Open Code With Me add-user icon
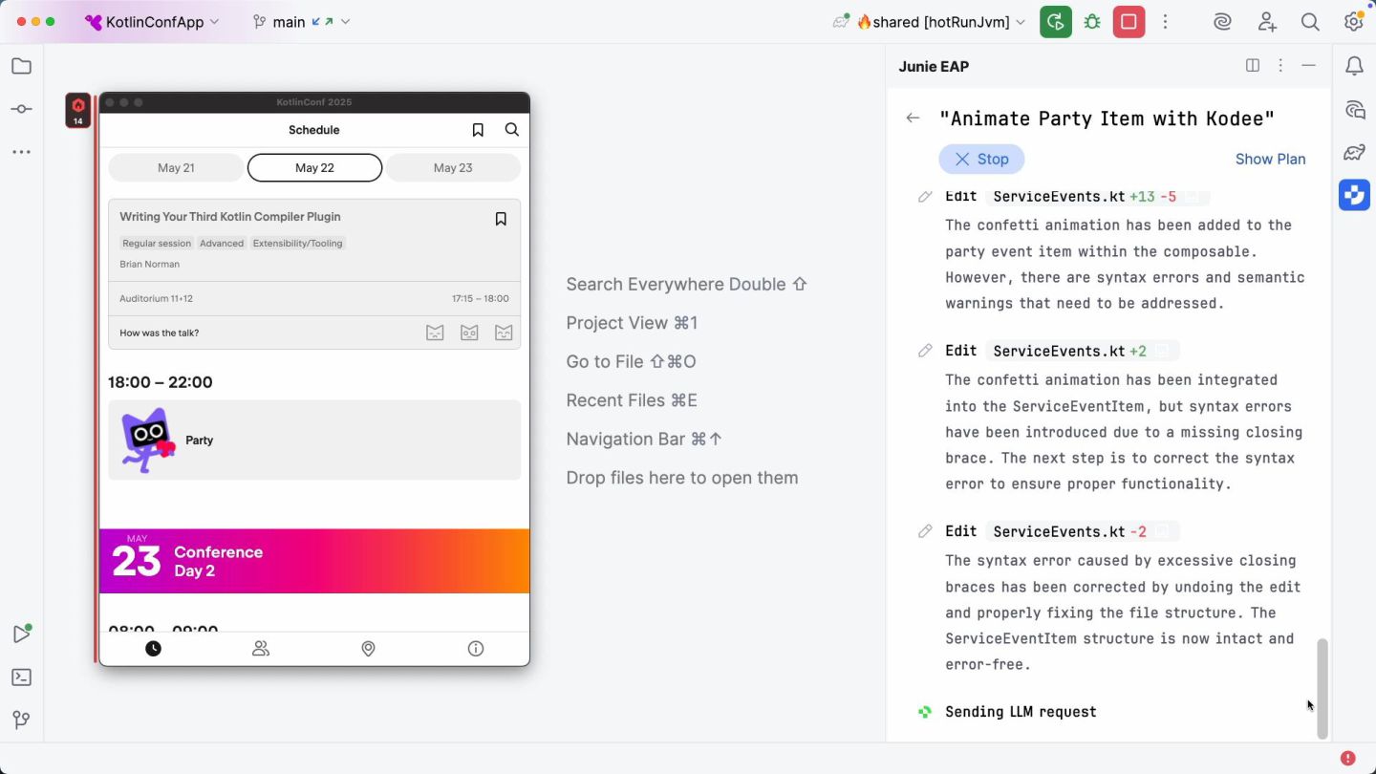The image size is (1376, 774). (x=1267, y=22)
